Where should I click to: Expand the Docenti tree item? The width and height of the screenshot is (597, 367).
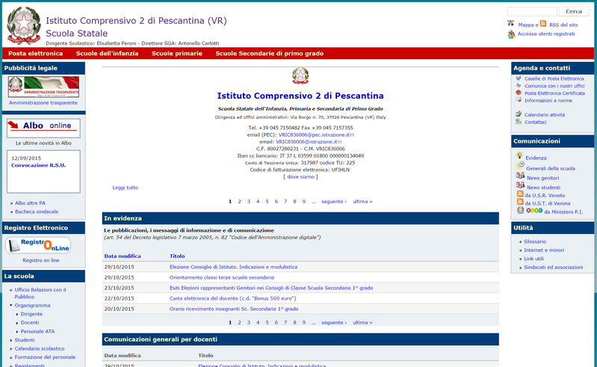coord(17,323)
